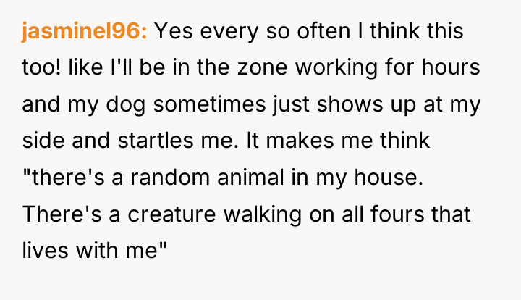Click on the word "hours"

[451, 67]
